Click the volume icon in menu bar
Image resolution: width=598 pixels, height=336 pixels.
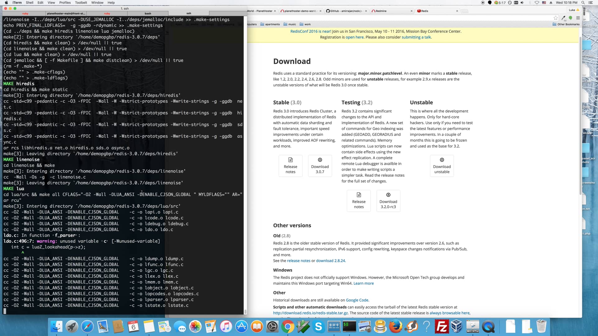[x=522, y=2]
